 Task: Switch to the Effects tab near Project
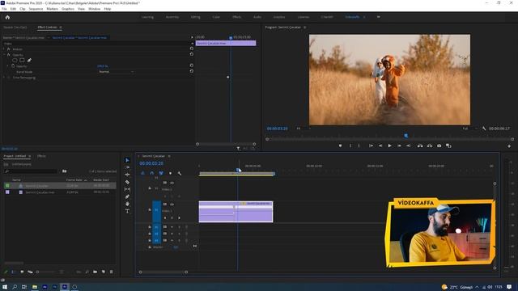click(41, 156)
